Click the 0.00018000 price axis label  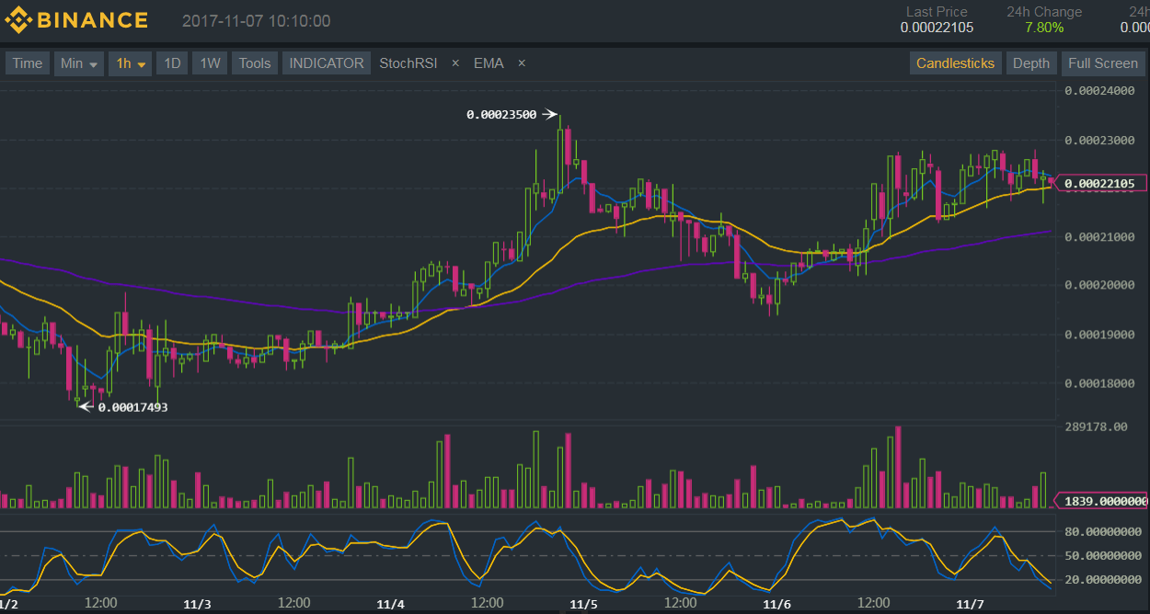click(x=1099, y=382)
